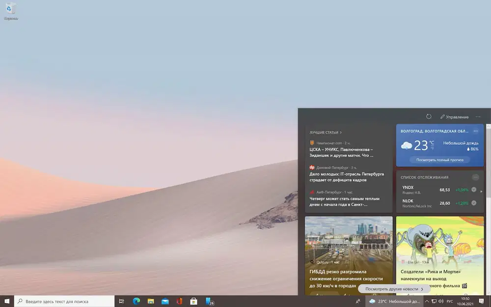Open the taskbar app with badge 26
Image resolution: width=491 pixels, height=307 pixels.
pyautogui.click(x=210, y=302)
